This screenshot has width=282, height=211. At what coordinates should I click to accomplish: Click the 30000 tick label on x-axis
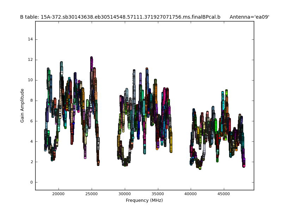coord(124,194)
